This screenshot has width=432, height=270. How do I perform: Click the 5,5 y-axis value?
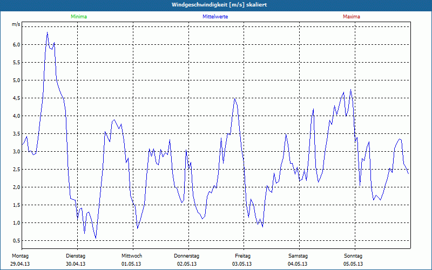(16, 63)
